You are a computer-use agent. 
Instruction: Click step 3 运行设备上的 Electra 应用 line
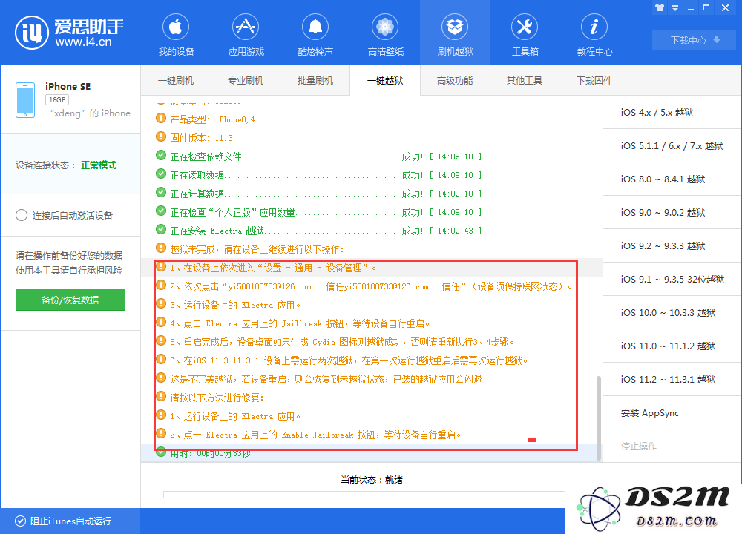(x=235, y=305)
